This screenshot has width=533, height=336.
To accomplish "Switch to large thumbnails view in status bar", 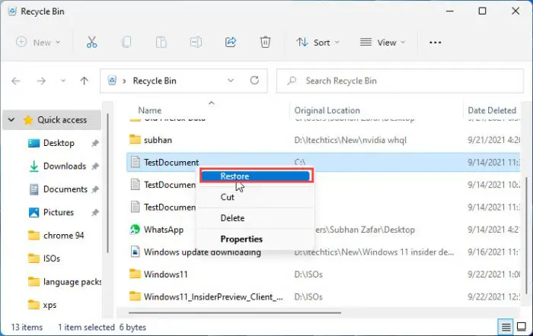I will pos(522,327).
